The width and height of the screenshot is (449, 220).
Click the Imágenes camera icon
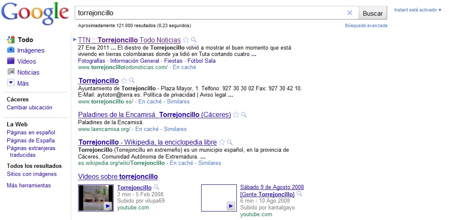(11, 50)
